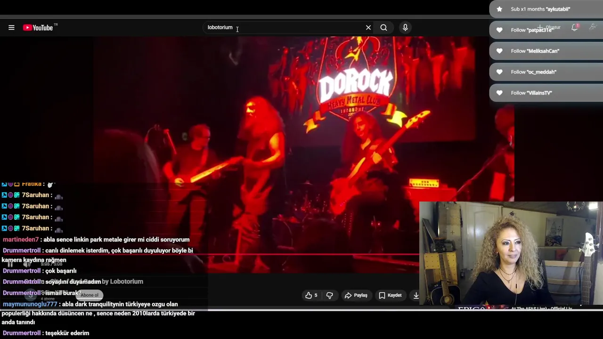Select alert text Follow "VillainsTV"
The image size is (603, 339).
click(x=531, y=93)
